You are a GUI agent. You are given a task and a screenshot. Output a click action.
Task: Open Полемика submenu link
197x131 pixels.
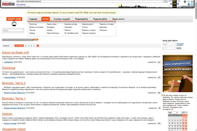click(x=68, y=27)
